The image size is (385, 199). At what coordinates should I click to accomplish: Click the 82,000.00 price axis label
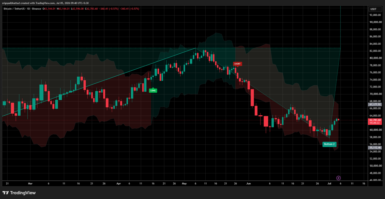pyautogui.click(x=375, y=51)
